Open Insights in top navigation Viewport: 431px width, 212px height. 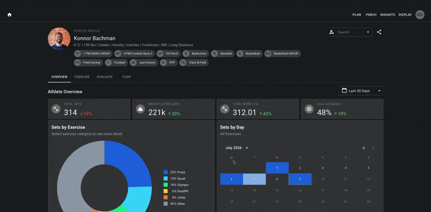(387, 15)
